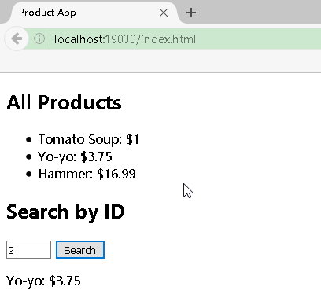Focus the product ID input field

pyautogui.click(x=28, y=250)
